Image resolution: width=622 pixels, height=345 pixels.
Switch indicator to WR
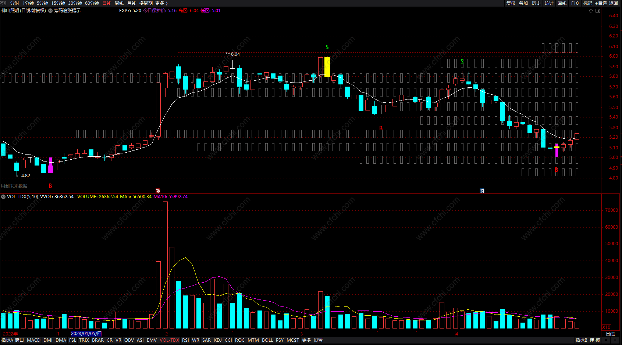coord(196,340)
